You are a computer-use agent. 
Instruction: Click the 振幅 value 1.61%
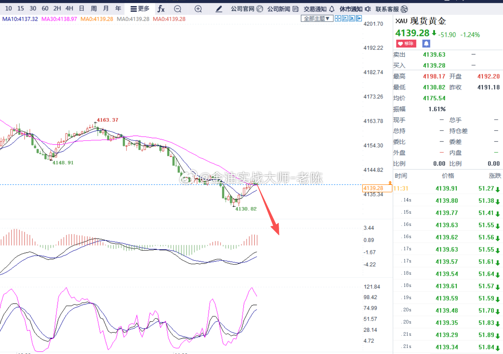(x=437, y=109)
